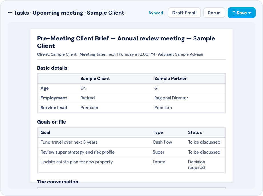The height and width of the screenshot is (196, 263).
Task: Click 'To be discussed' status for super goal
Action: 204,152
